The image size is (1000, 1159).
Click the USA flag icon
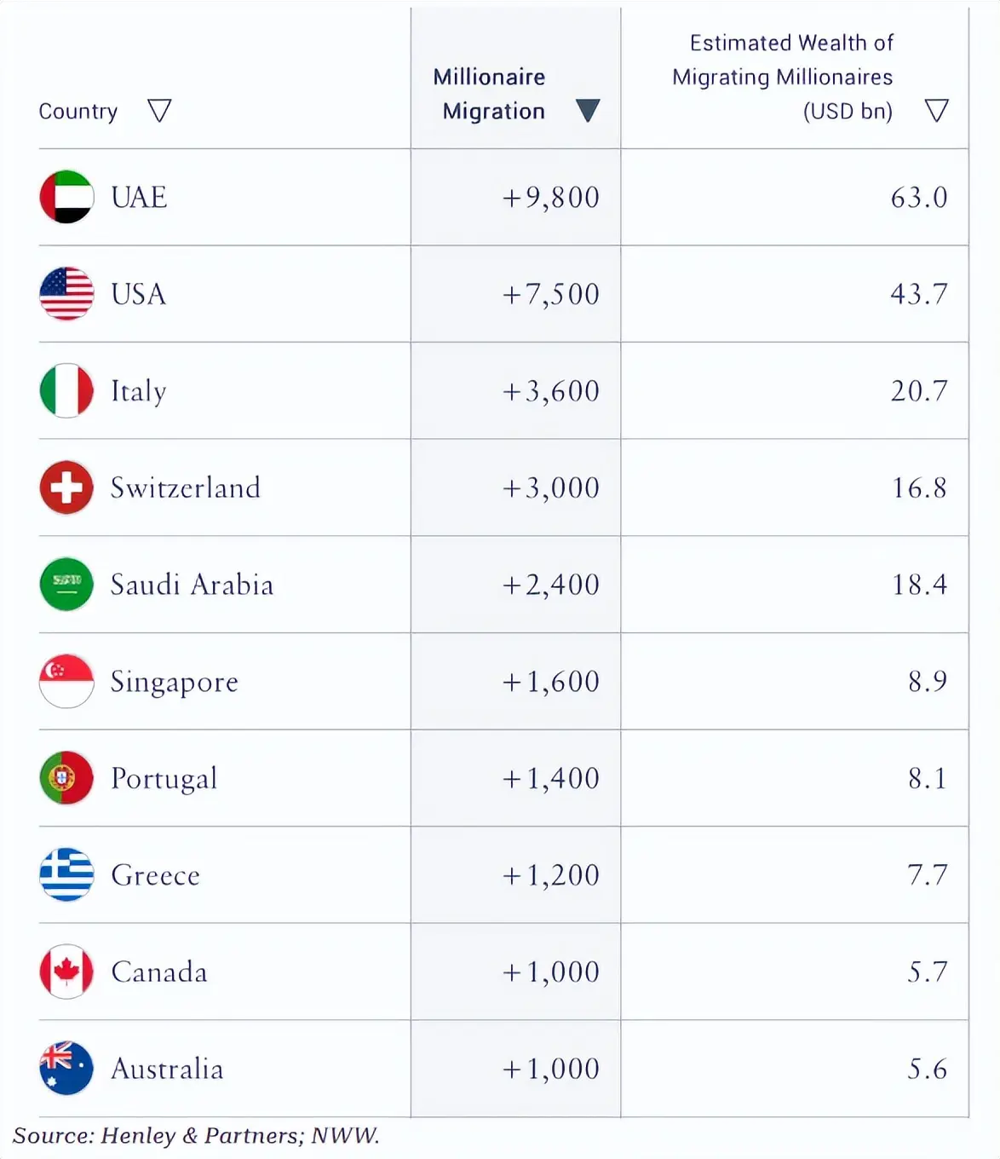[66, 294]
